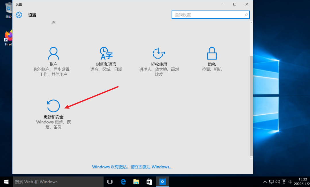Click the settings window vertical scrollbar thumb
The width and height of the screenshot is (310, 187).
pyautogui.click(x=251, y=106)
